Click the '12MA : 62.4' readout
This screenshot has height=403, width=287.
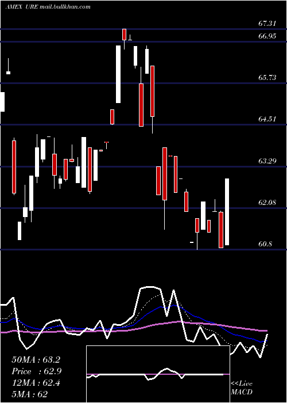click(x=36, y=383)
